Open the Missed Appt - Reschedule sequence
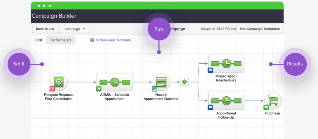The width and height of the screenshot is (318, 139). pyautogui.click(x=226, y=63)
